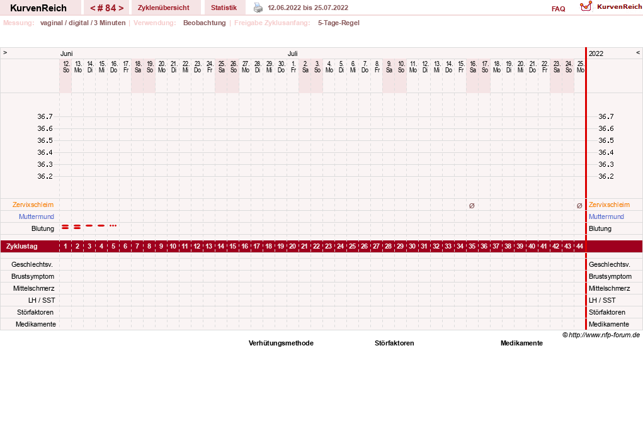
Task: Select the cervical mucus symbol on cycle day 35
Action: coord(472,206)
